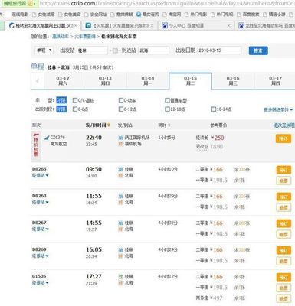Close the 个人中心 browser tab
The image size is (295, 306).
coord(228,26)
